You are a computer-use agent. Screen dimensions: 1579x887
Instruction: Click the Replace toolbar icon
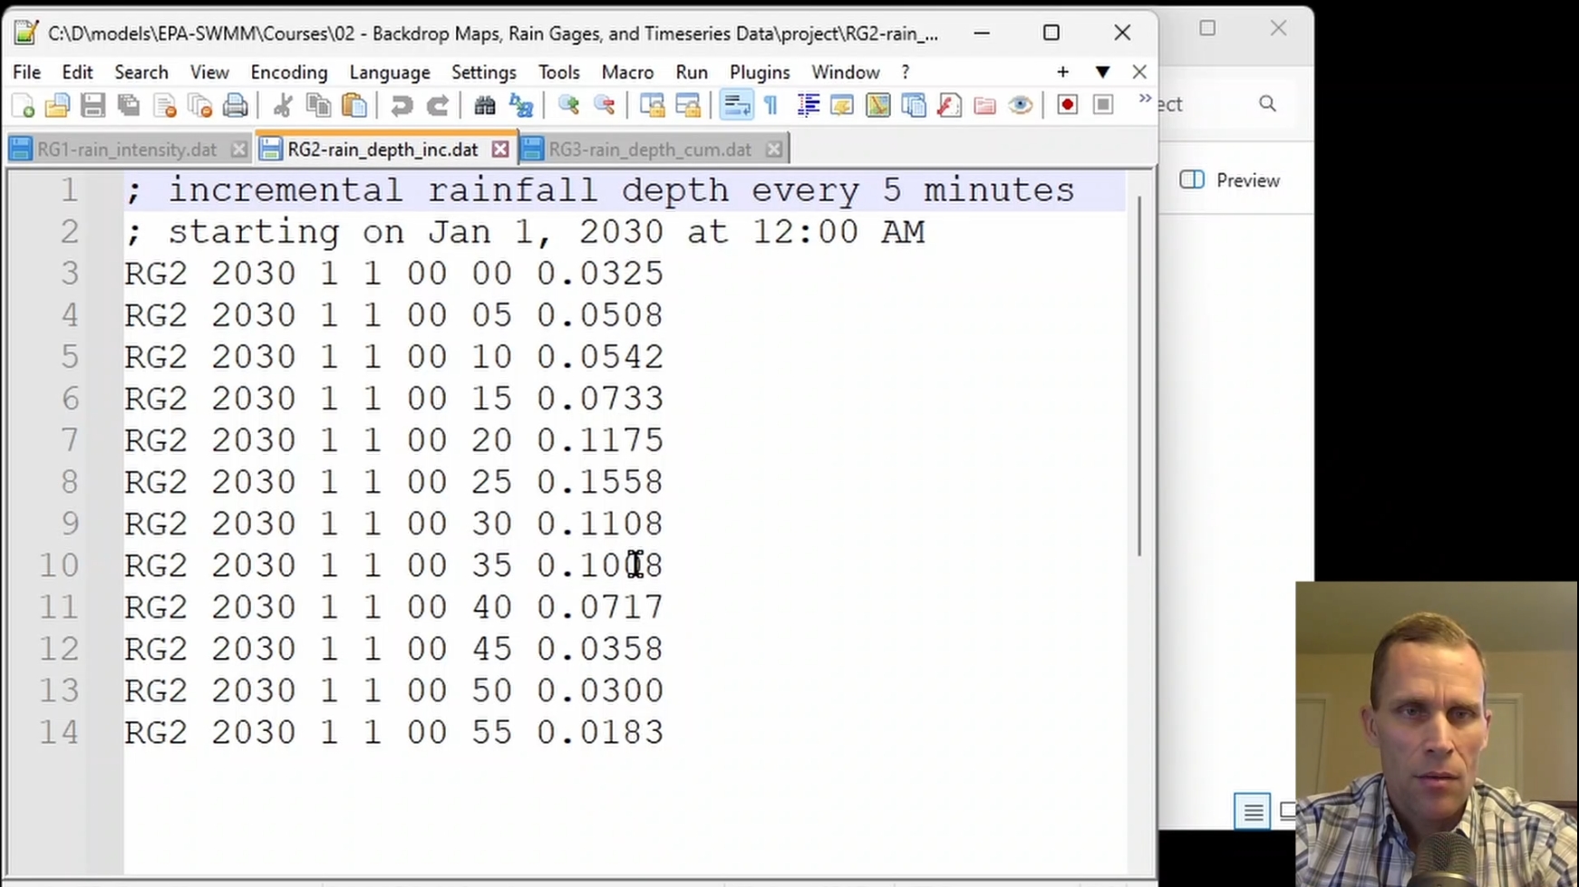coord(521,106)
